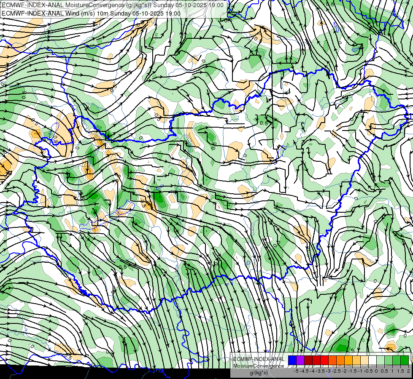Select the white legend swatch before 0
Screen dimensions: 413x379
click(x=373, y=360)
